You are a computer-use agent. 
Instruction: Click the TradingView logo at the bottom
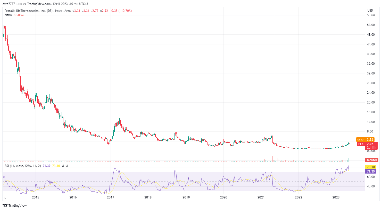pos(15,205)
